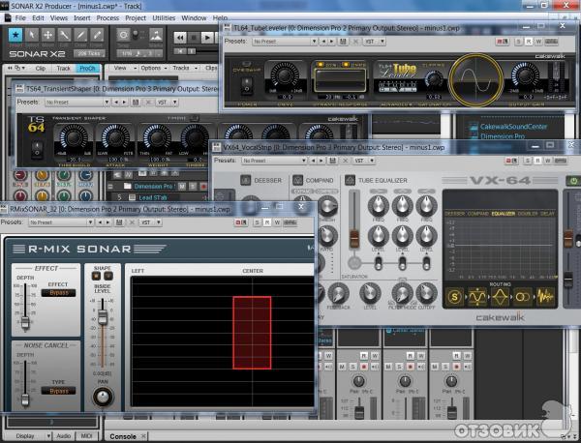Click the Display button at bottom left
Image resolution: width=581 pixels, height=443 pixels.
[x=20, y=436]
